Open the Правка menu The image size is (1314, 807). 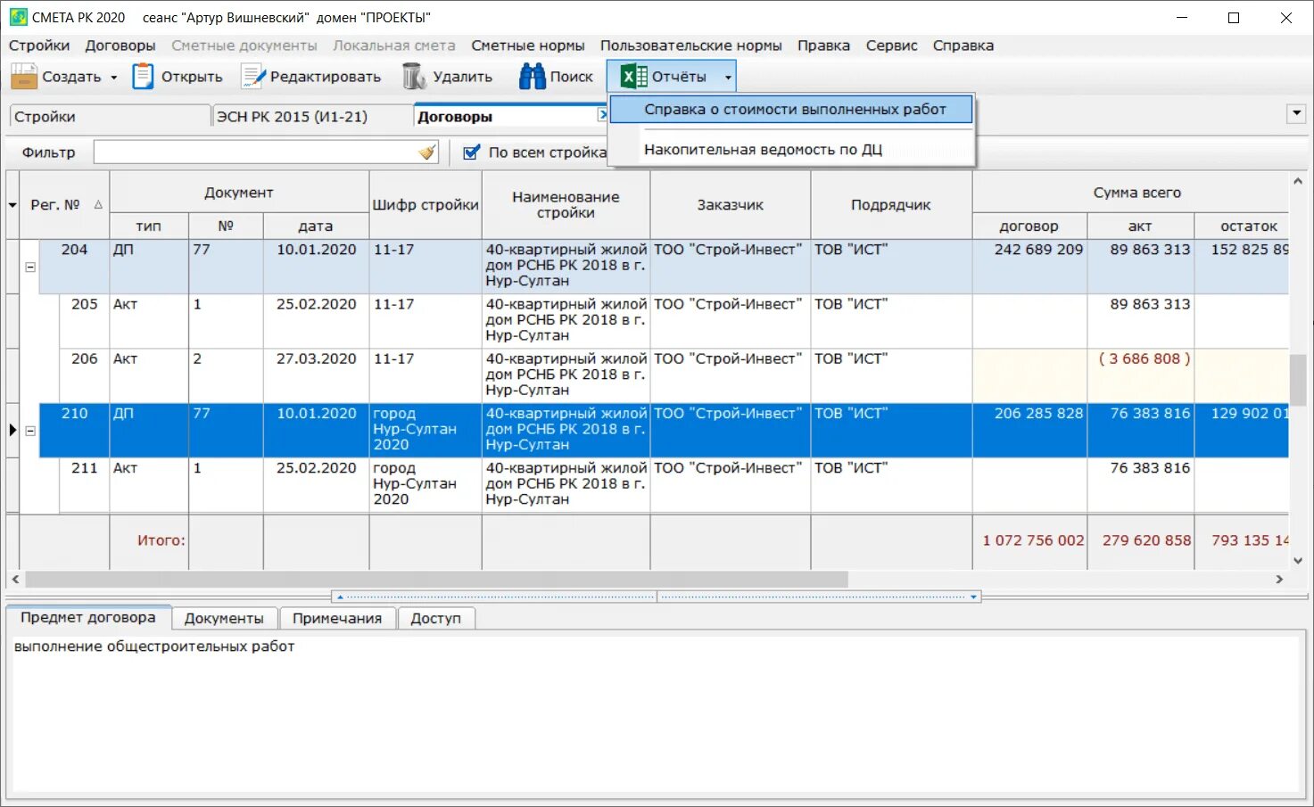[823, 45]
